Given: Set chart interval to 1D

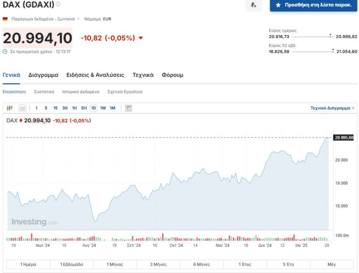Looking at the screenshot, I should click(93, 108).
